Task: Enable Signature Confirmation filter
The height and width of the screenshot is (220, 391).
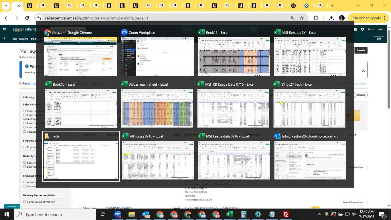Action: [x=25, y=202]
